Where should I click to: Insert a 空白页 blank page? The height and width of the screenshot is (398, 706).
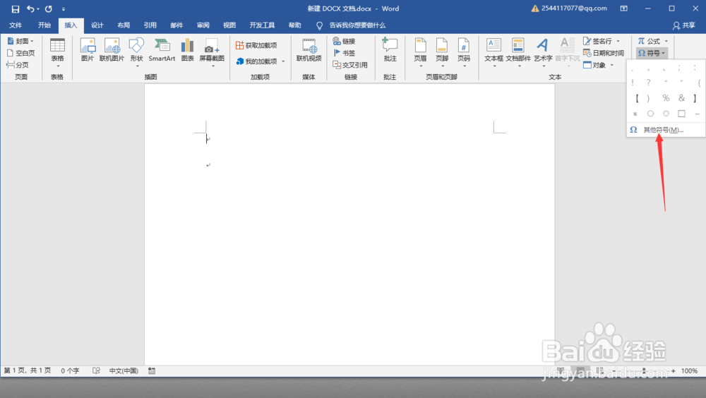(20, 53)
